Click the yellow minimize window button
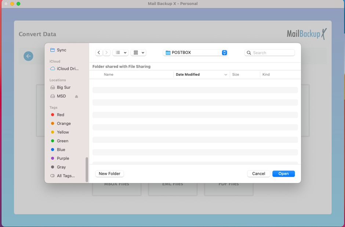This screenshot has height=227, width=345. [x=12, y=4]
